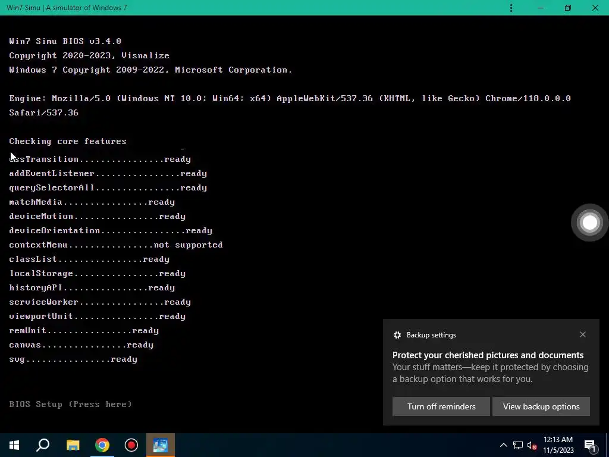Click the muted volume tray icon

pyautogui.click(x=532, y=445)
